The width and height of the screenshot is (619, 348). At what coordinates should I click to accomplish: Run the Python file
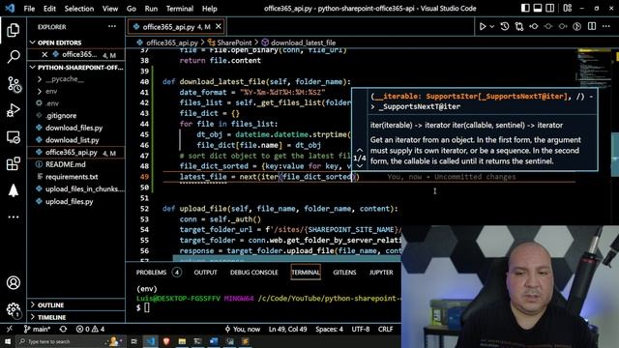click(x=483, y=26)
